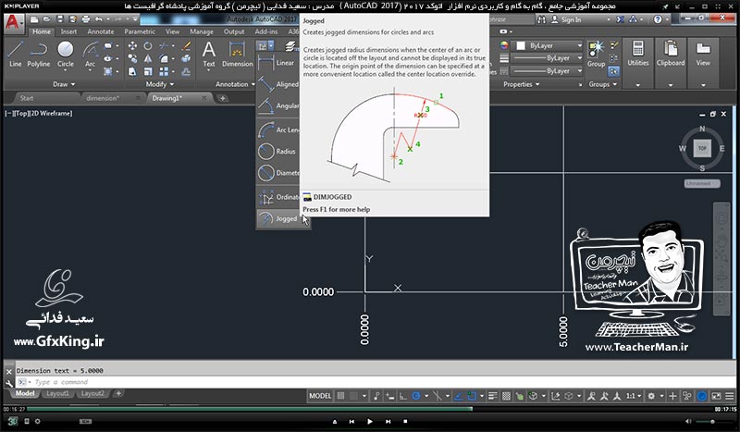Click the Plot printer icon
Viewport: 740px width, 432px height.
click(85, 19)
